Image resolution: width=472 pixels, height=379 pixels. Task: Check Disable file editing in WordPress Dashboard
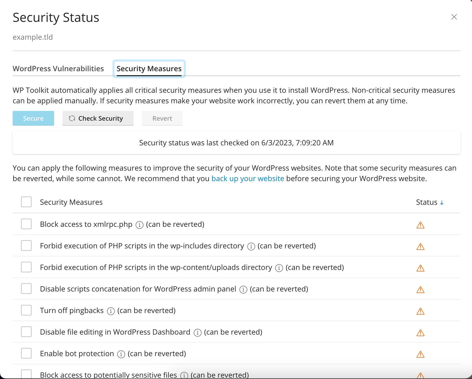click(x=26, y=332)
